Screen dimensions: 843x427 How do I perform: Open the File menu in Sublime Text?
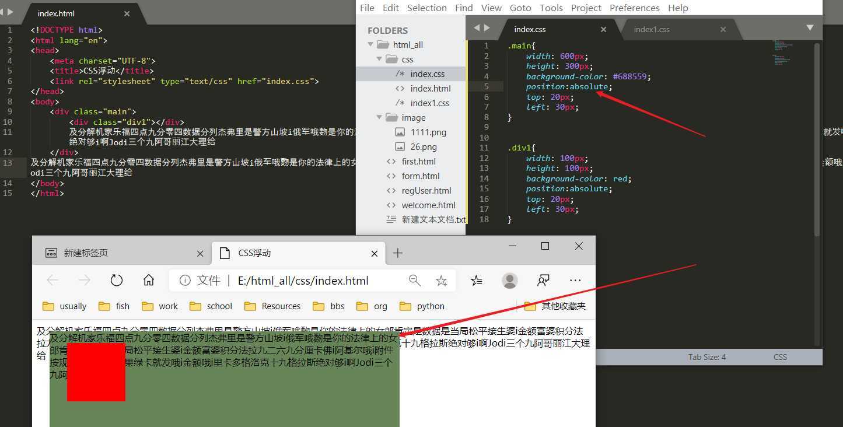(367, 8)
